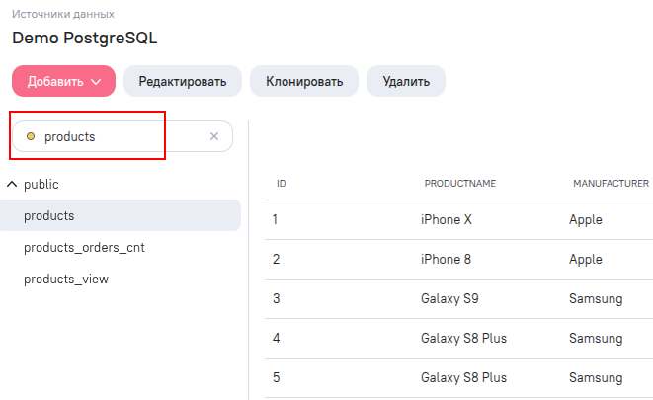This screenshot has width=653, height=400.
Task: Select the iPhone X row
Action: (459, 220)
